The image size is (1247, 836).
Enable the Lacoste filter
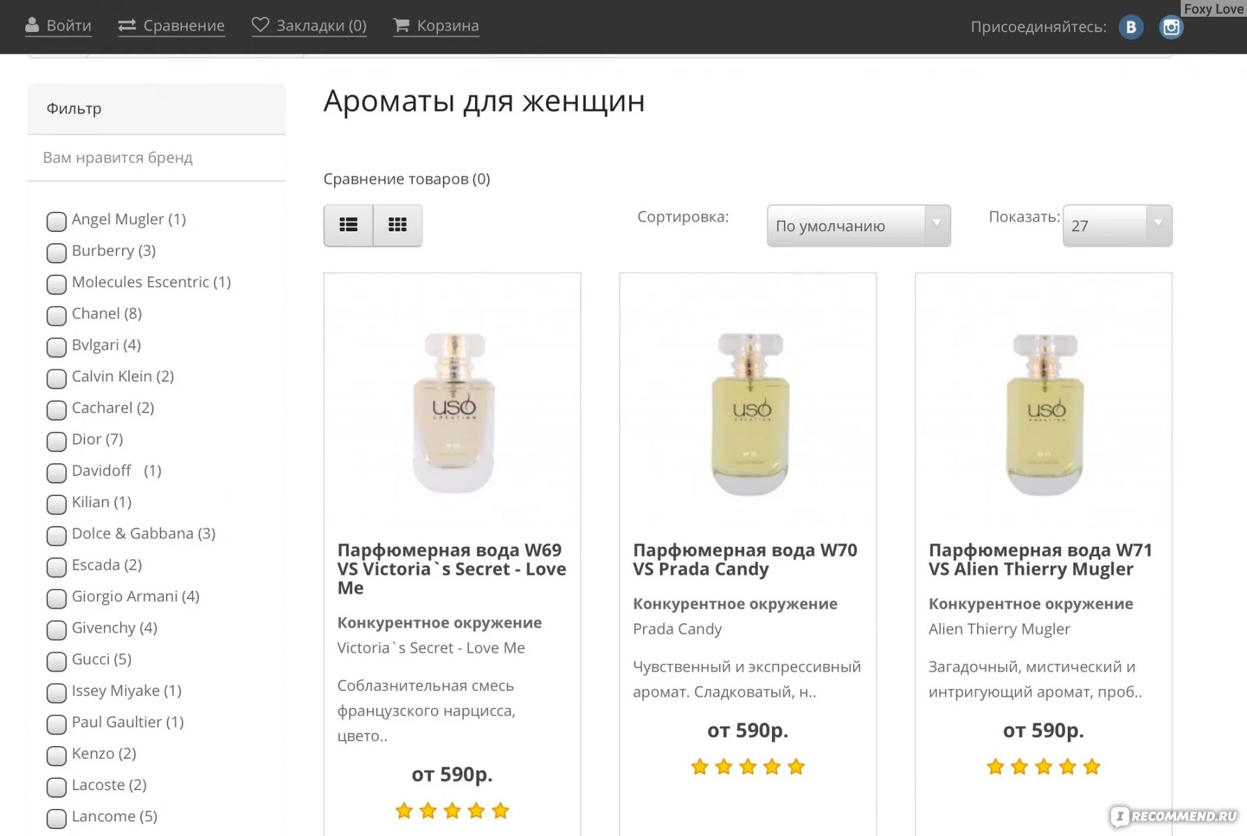pos(56,787)
